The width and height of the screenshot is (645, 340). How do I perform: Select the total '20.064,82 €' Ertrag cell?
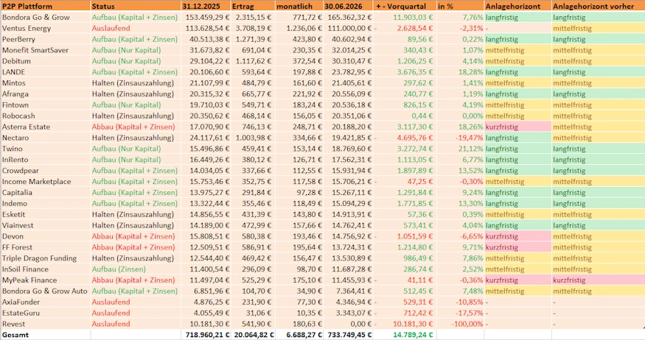[253, 335]
